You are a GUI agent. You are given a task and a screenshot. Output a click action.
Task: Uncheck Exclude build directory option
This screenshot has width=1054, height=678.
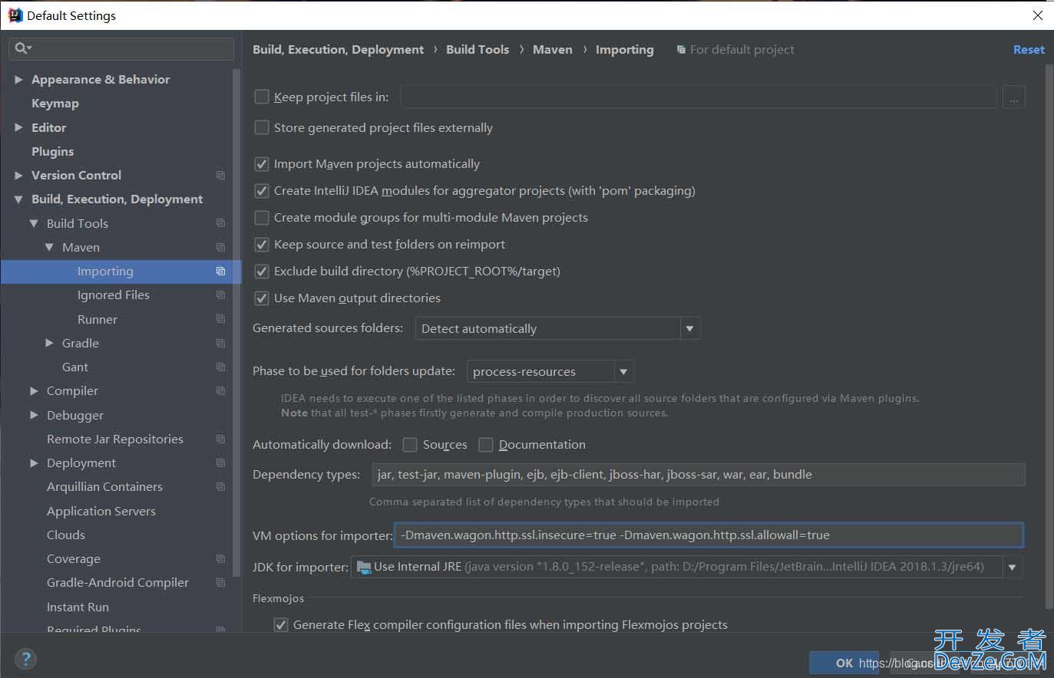(262, 272)
